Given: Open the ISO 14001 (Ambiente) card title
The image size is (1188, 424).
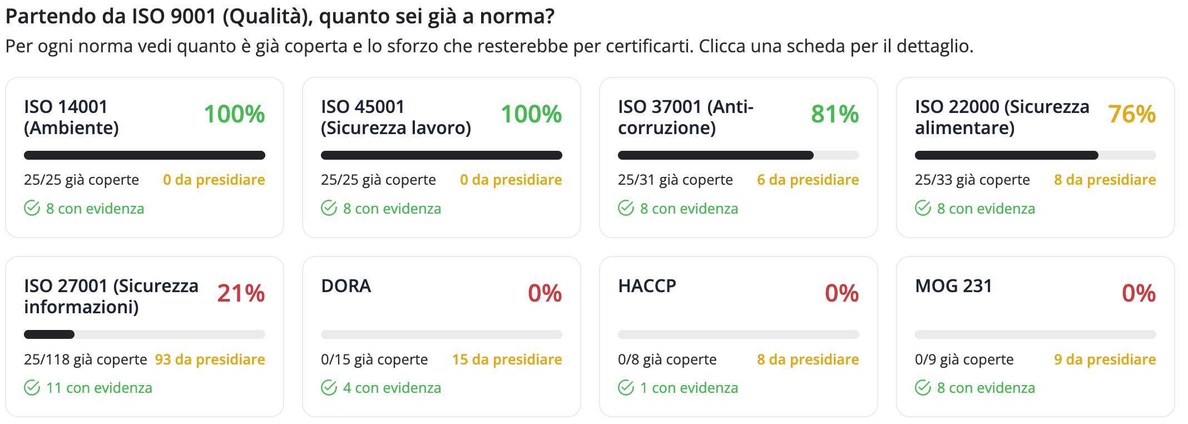Looking at the screenshot, I should coord(71,117).
